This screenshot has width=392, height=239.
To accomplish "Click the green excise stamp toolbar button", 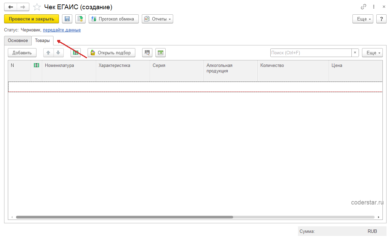I will coord(75,53).
